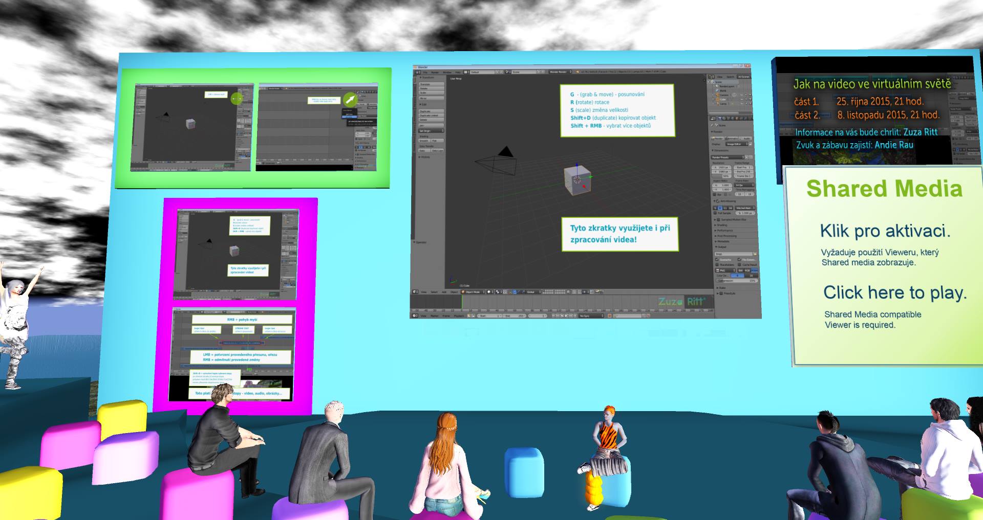Click the Camera icon in the outliner
983x520 pixels.
719,95
